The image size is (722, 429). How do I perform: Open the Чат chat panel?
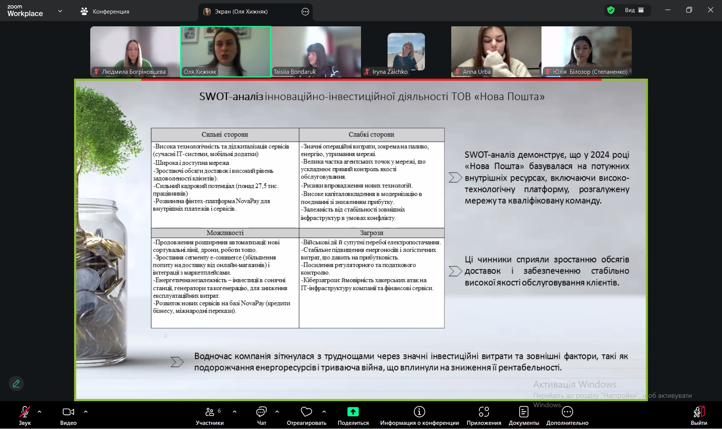point(261,412)
